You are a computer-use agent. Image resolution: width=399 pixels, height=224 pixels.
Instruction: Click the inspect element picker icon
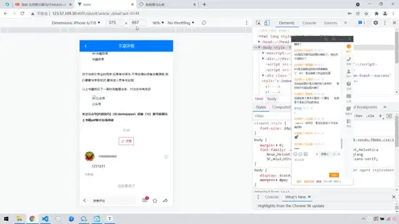point(258,23)
